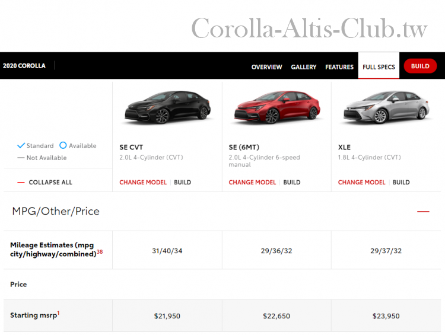Collapse the MPG/Other/Price section minus icon
The image size is (445, 335).
[422, 212]
